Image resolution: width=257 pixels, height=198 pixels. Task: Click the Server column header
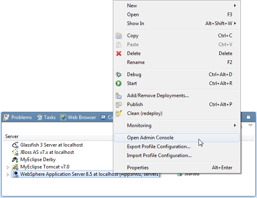(12, 137)
